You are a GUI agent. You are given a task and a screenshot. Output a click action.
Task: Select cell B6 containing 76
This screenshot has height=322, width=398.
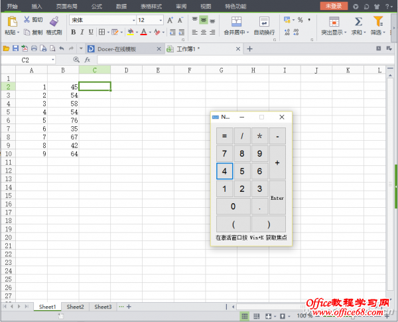click(x=65, y=120)
